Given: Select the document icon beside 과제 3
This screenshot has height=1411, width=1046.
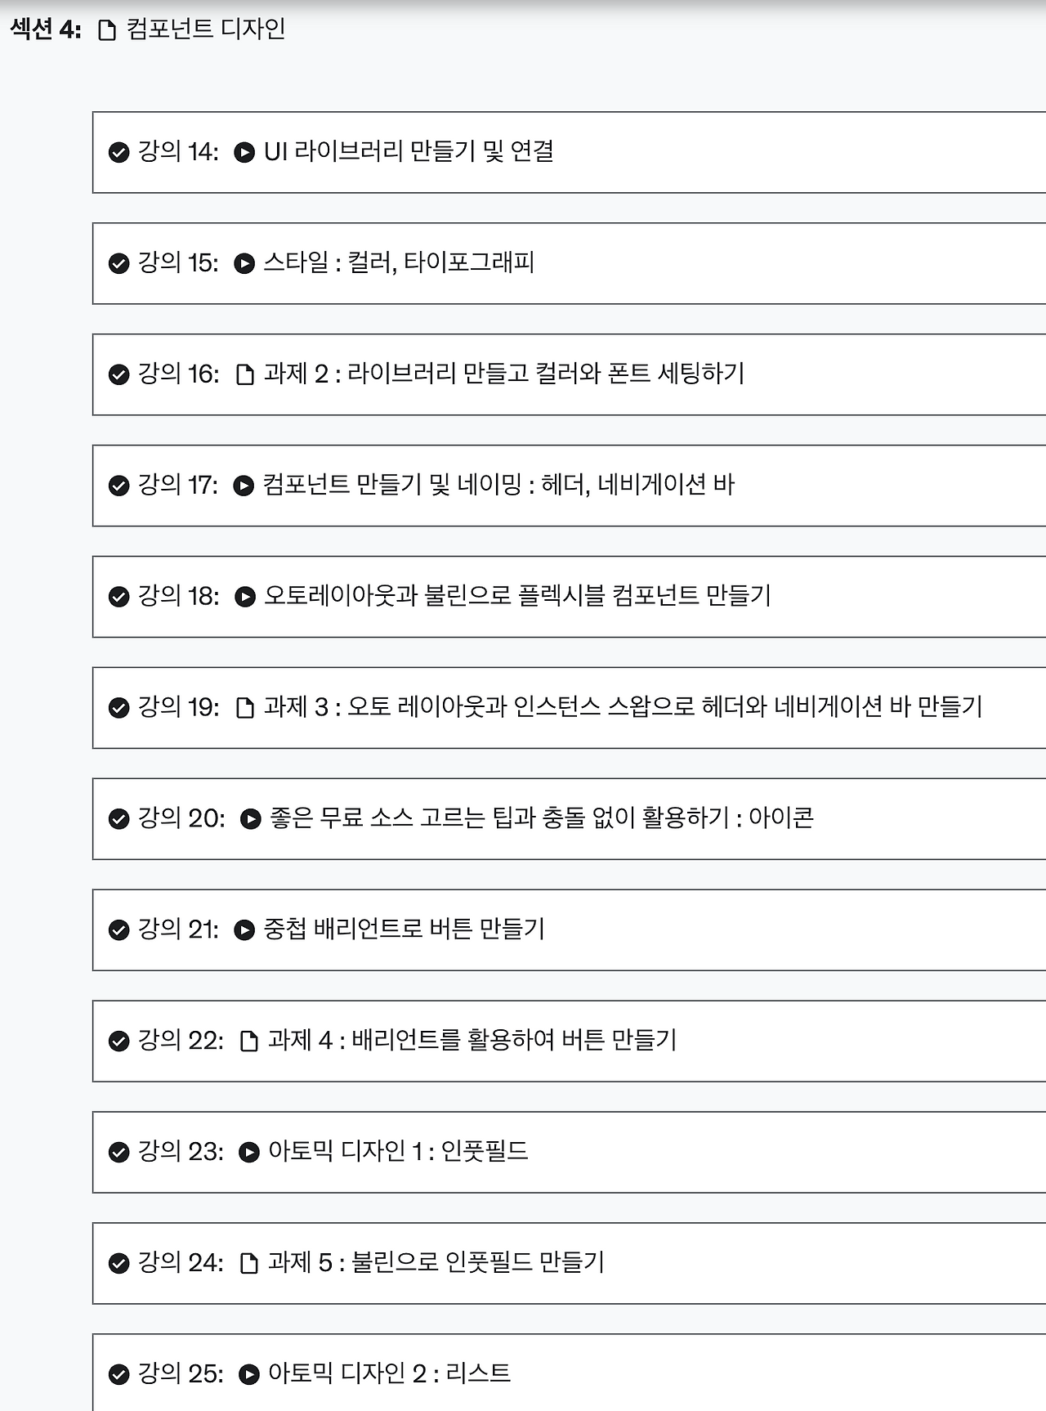Looking at the screenshot, I should pyautogui.click(x=245, y=707).
